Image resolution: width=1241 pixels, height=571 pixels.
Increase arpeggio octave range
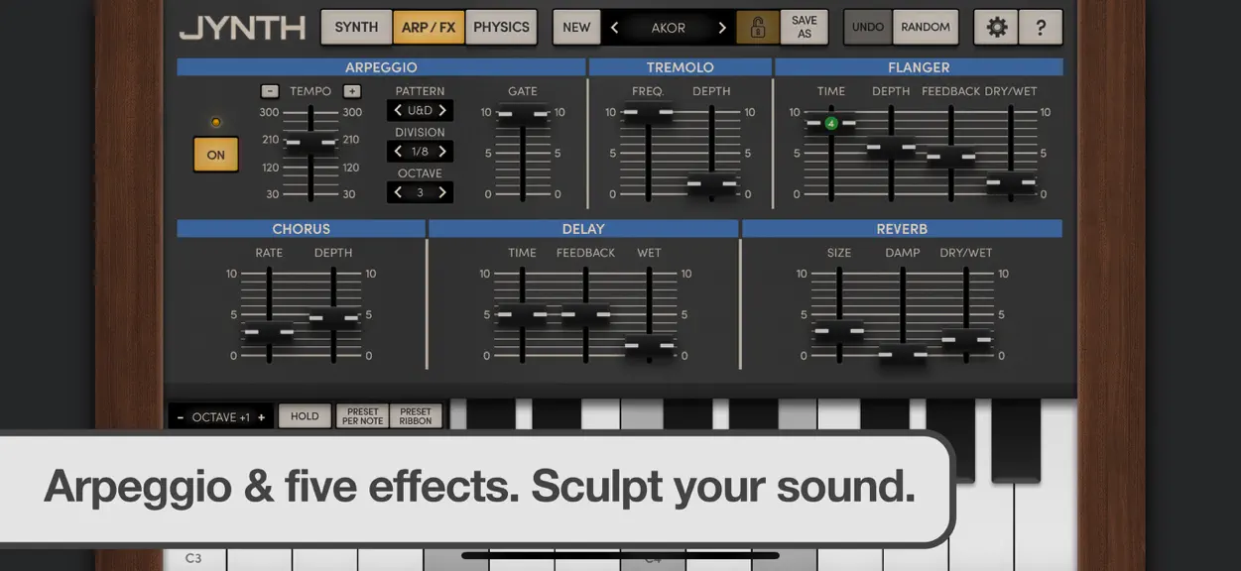tap(442, 192)
